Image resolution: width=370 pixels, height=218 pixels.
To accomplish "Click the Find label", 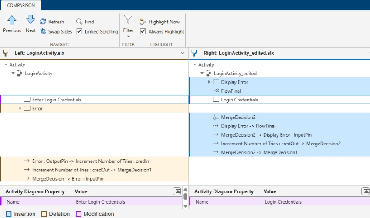I will pos(89,22).
